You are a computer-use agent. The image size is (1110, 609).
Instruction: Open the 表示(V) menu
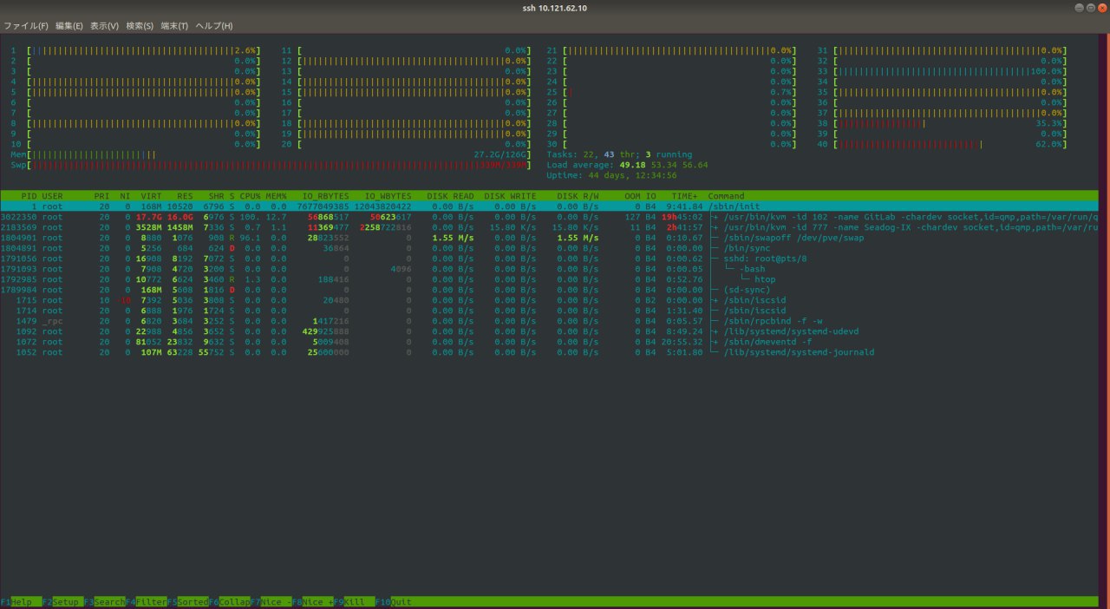pyautogui.click(x=105, y=26)
